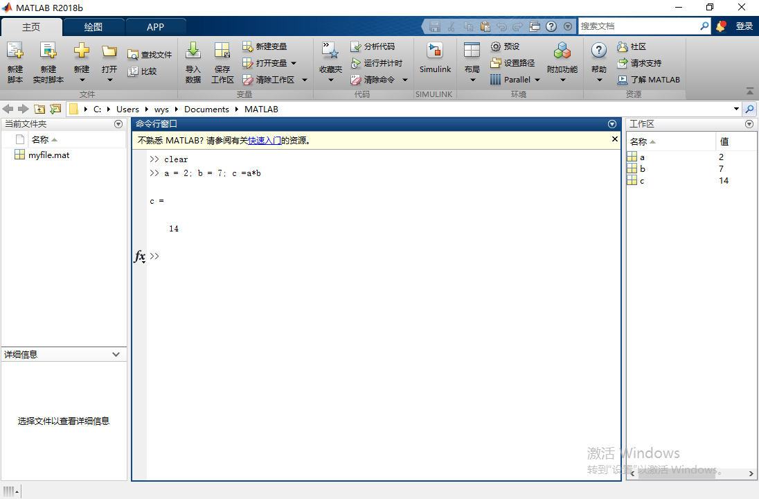Click the back navigation arrow
The width and height of the screenshot is (759, 499).
(x=8, y=109)
